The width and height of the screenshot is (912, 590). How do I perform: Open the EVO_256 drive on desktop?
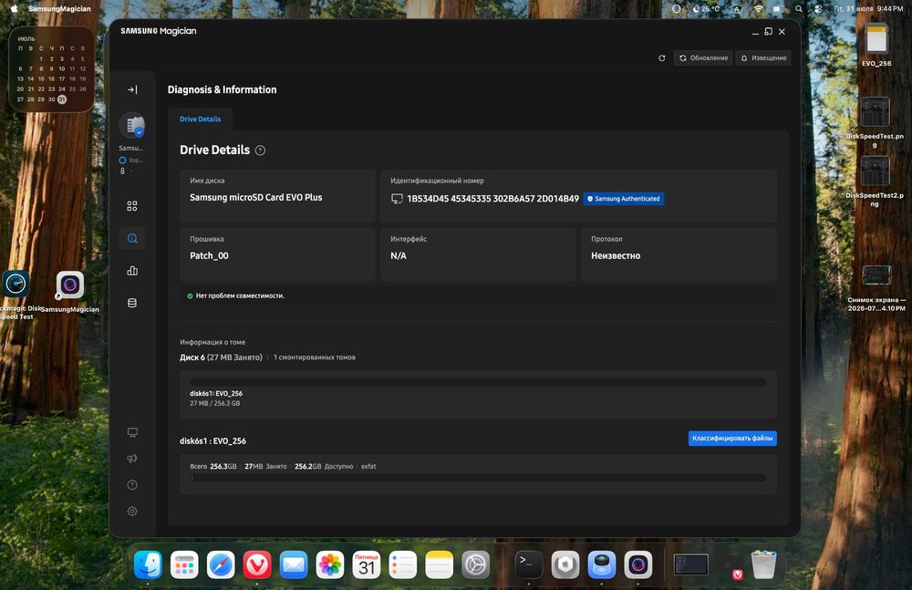(x=876, y=45)
